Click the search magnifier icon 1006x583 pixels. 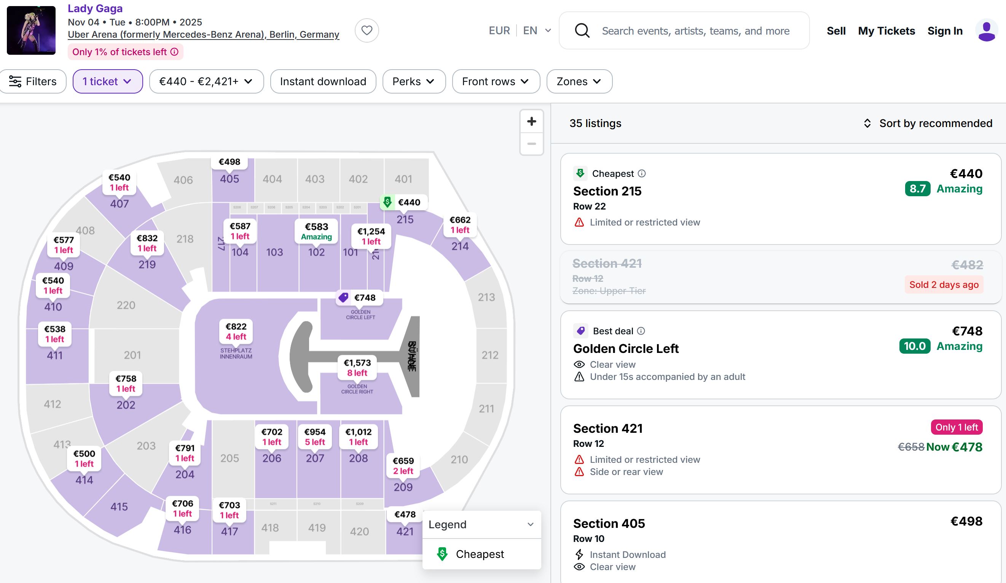[x=582, y=30]
